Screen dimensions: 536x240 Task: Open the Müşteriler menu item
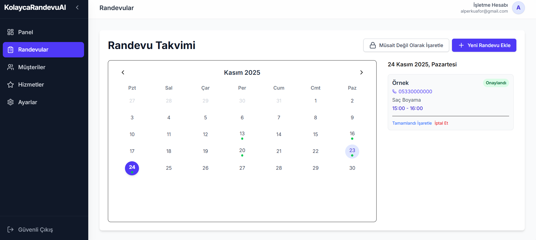pyautogui.click(x=32, y=67)
